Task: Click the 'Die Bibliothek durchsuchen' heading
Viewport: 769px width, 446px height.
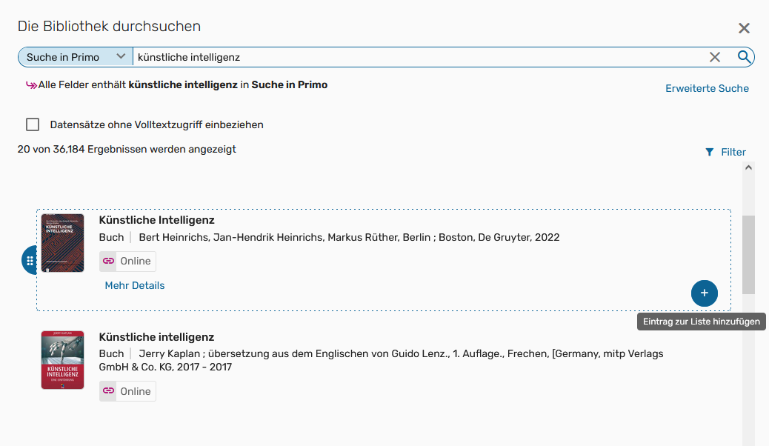Action: coord(108,25)
